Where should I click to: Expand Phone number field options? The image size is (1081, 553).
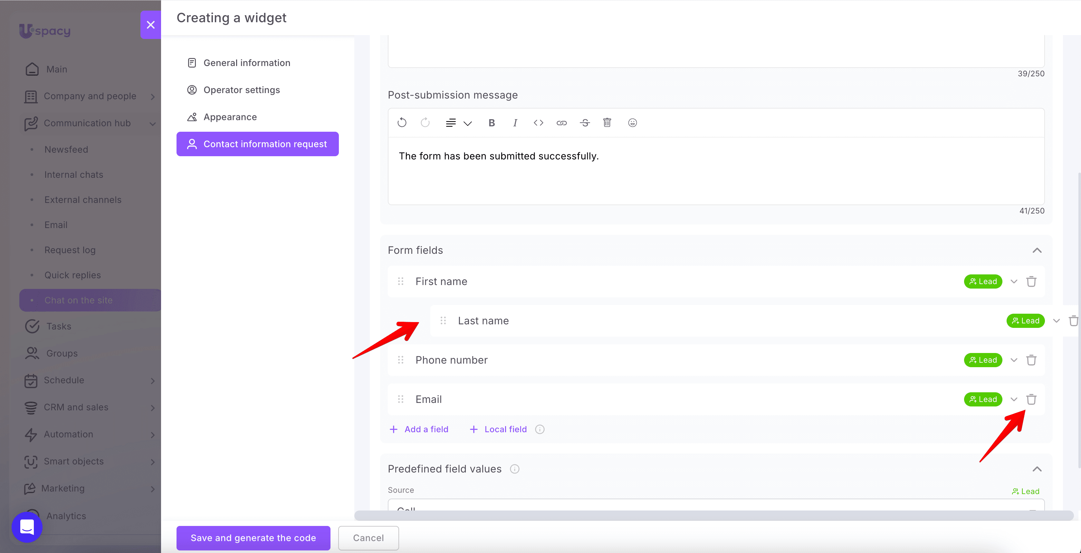tap(1014, 360)
